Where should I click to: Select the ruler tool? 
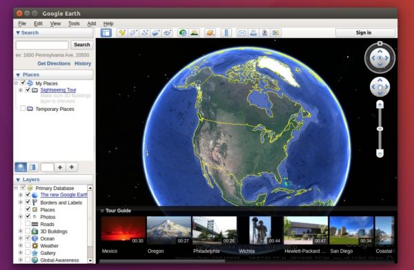coord(226,32)
